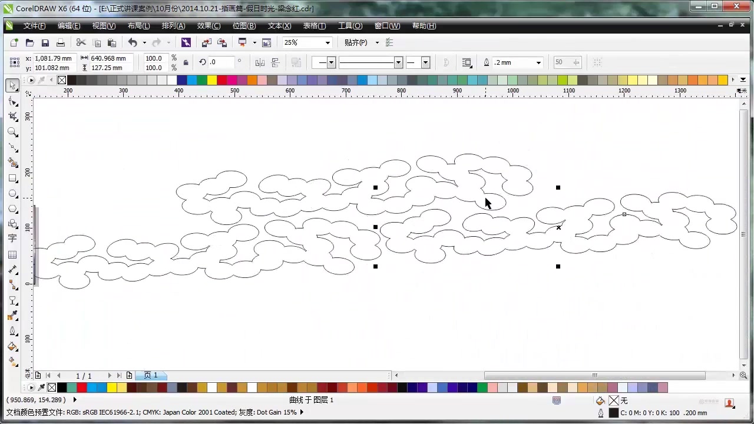Click the Paste button on the toolbar
This screenshot has width=754, height=424.
pyautogui.click(x=111, y=42)
